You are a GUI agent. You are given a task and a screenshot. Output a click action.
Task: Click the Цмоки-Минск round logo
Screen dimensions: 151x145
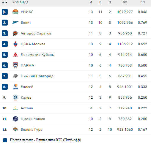[x=15, y=119]
